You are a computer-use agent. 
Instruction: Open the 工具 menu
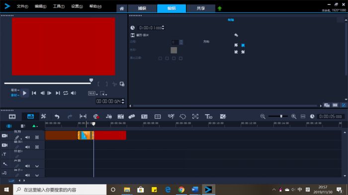point(59,6)
